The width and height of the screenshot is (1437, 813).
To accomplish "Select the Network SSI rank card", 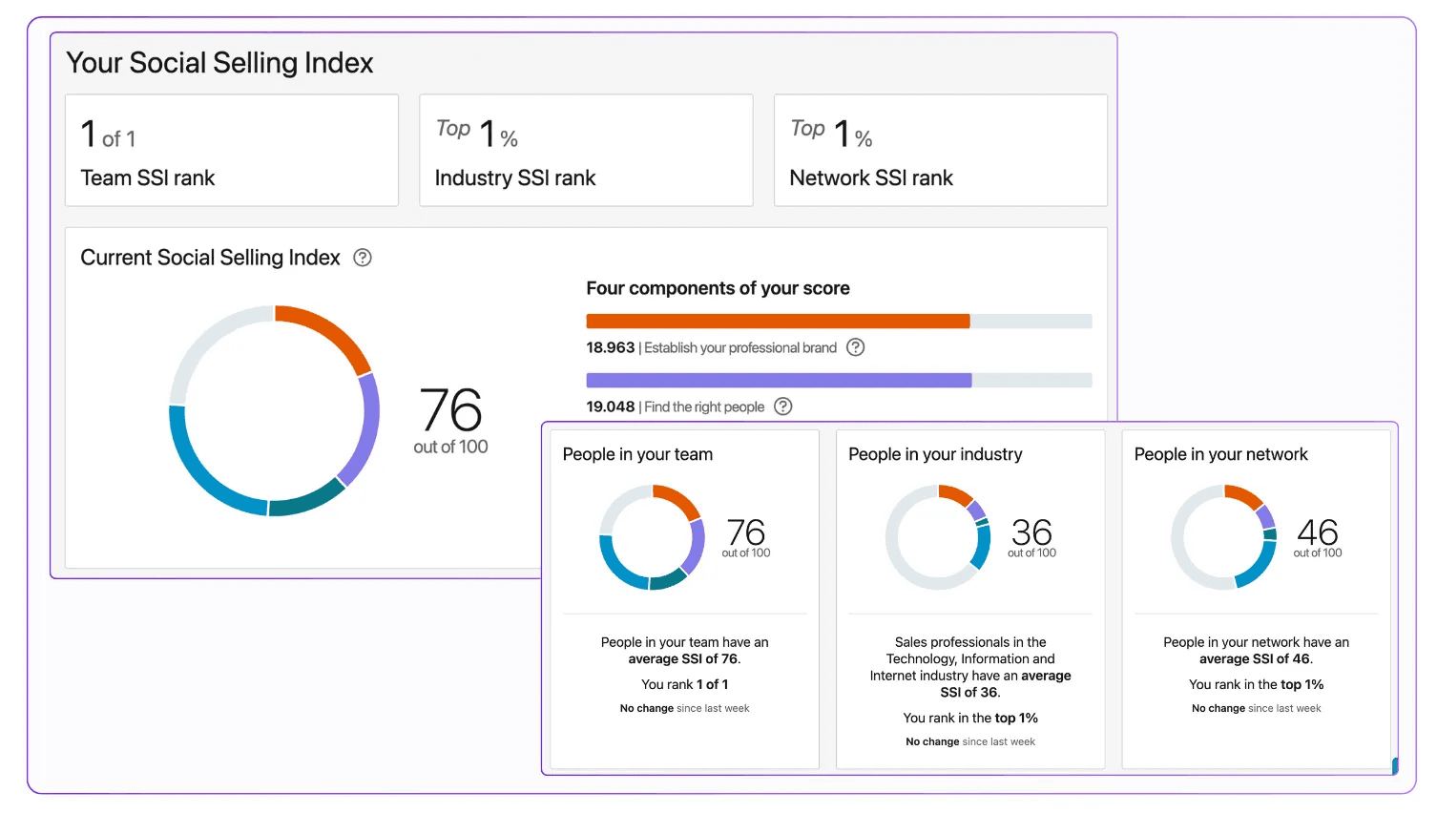I will (x=941, y=150).
